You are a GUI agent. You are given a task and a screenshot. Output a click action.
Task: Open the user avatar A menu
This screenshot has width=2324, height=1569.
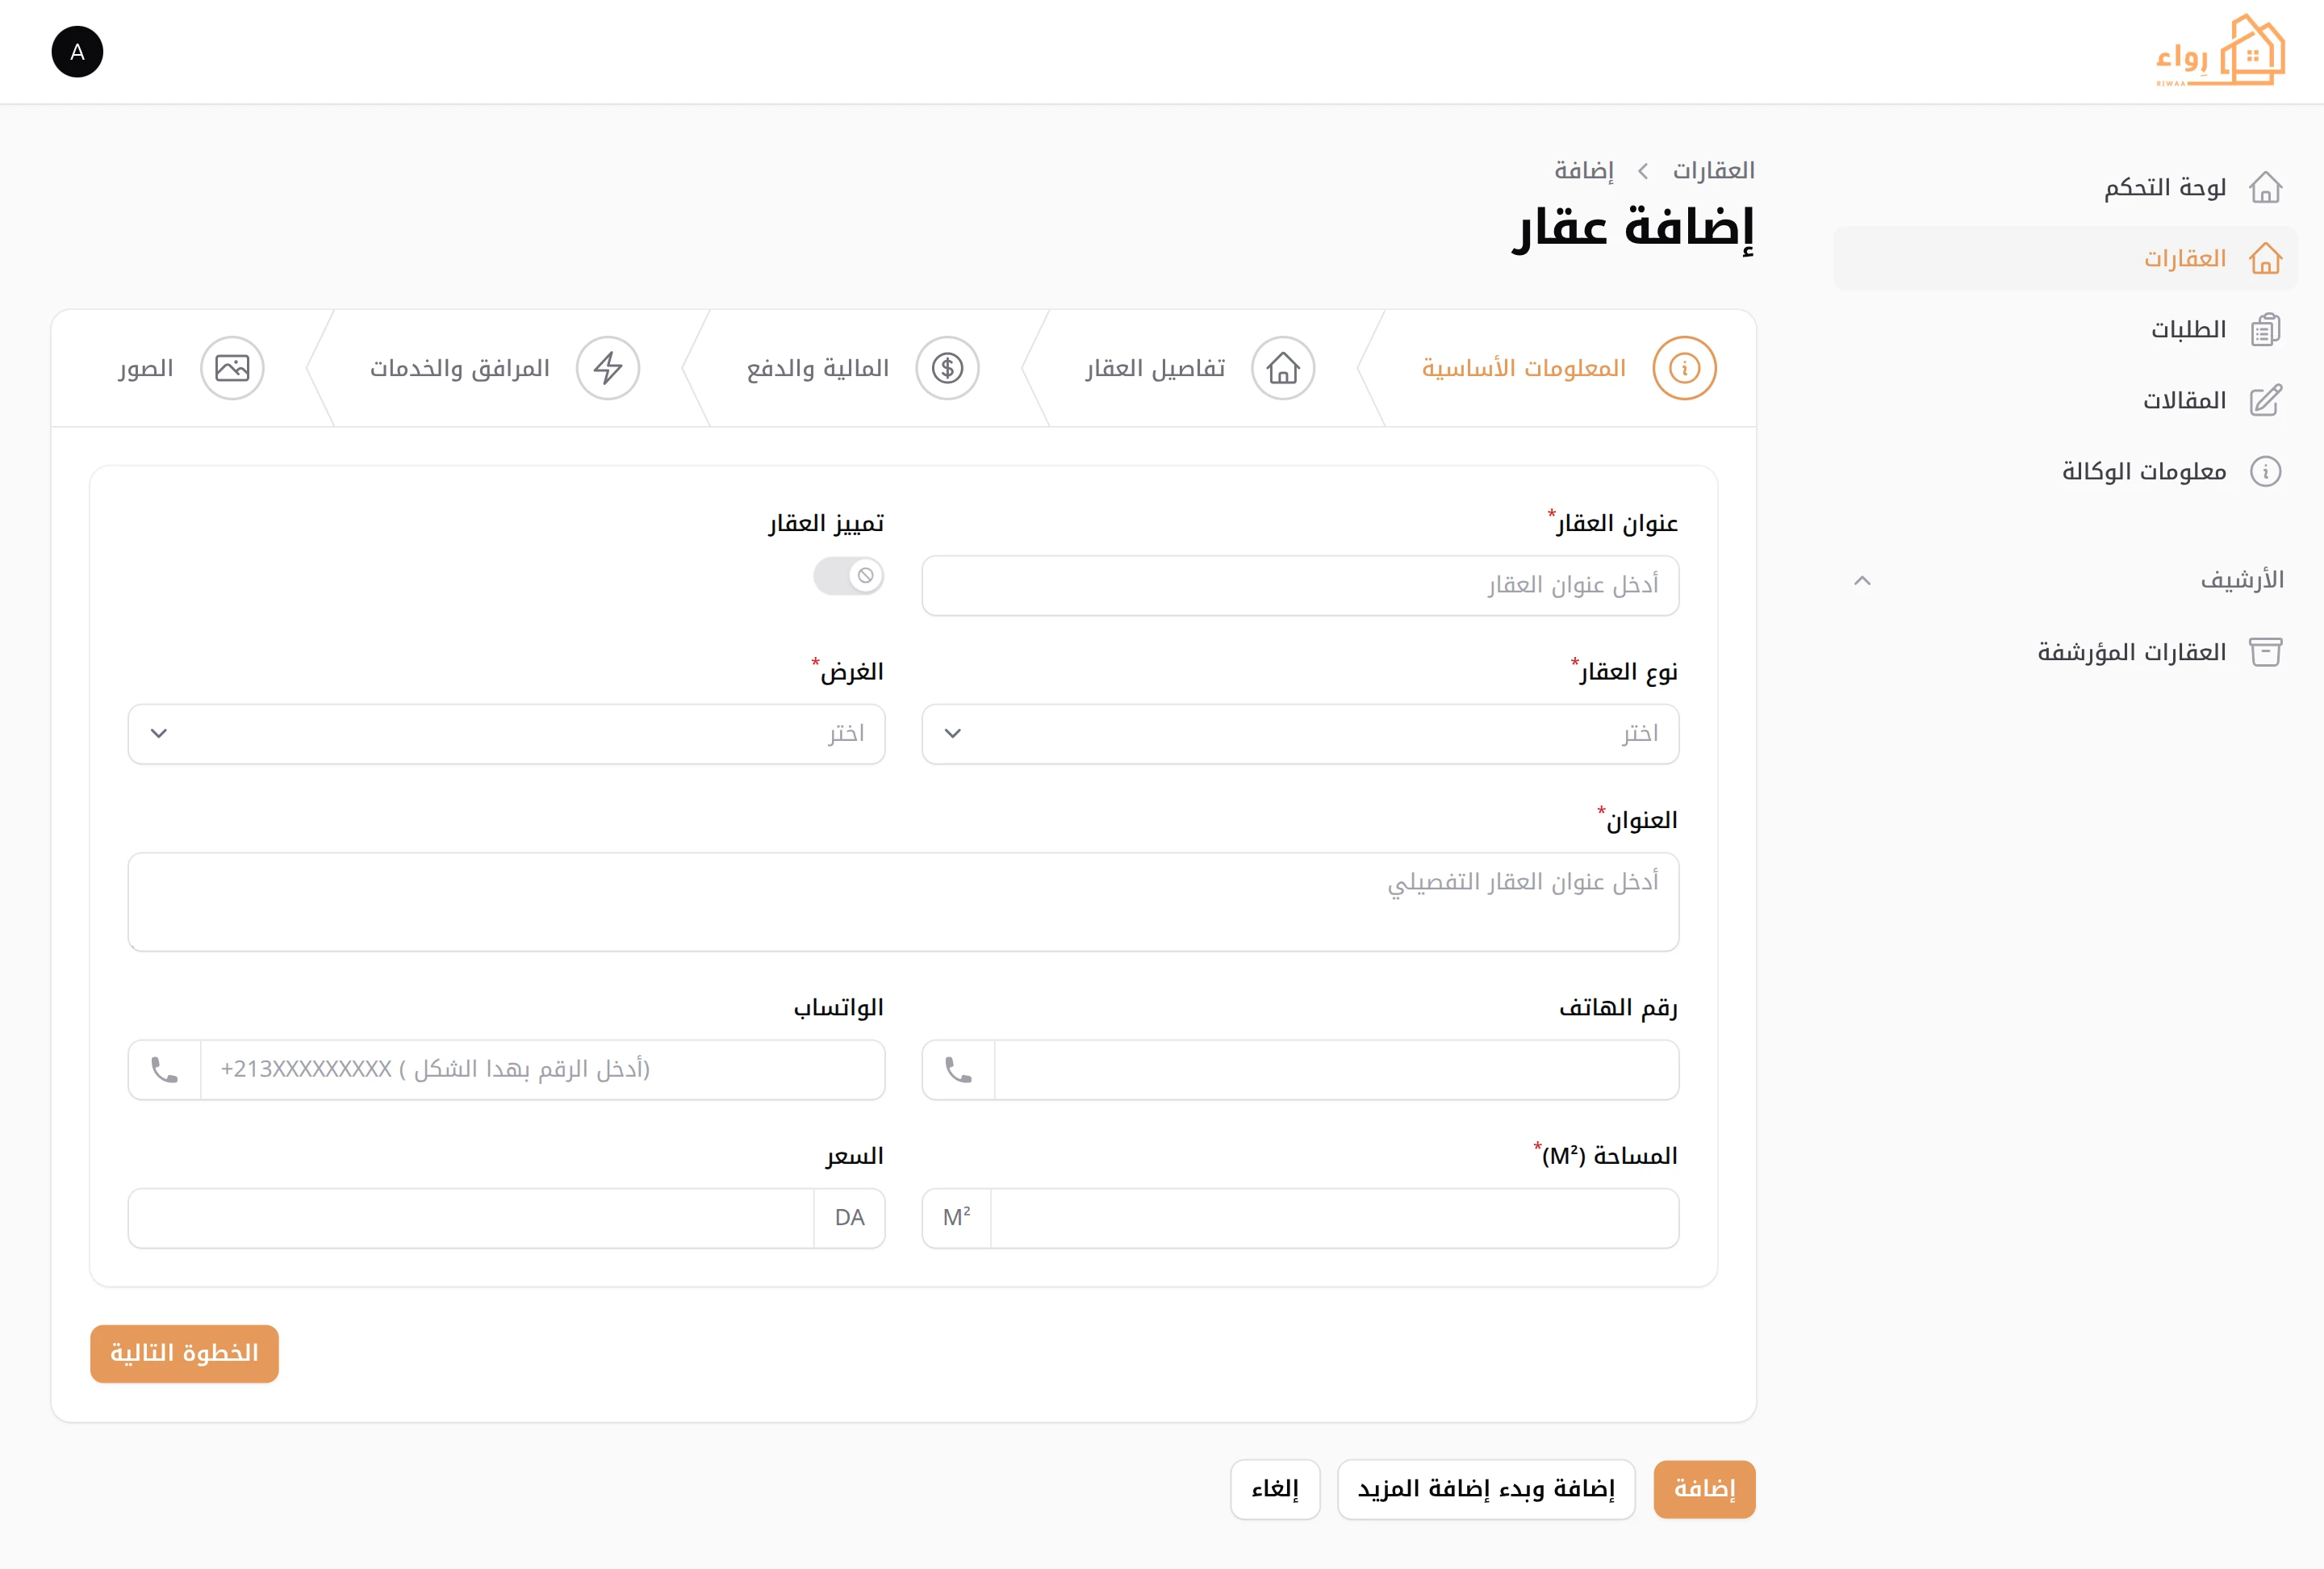click(77, 52)
